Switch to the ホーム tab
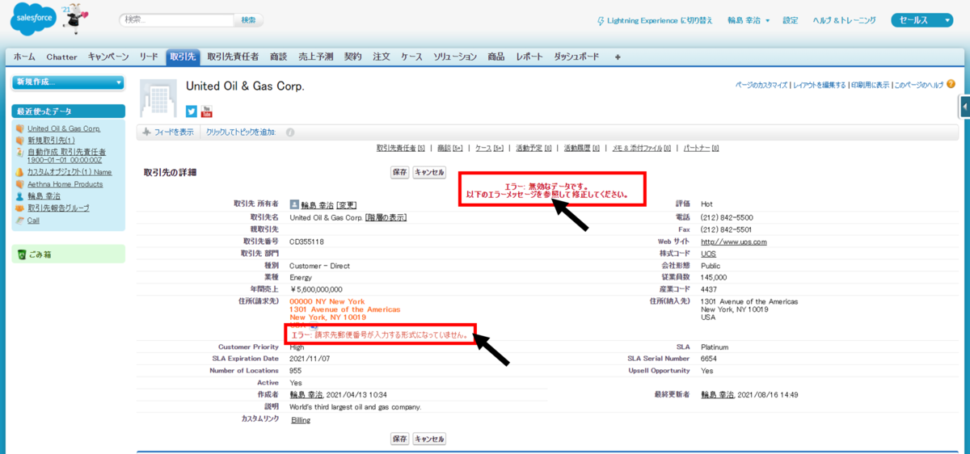Image resolution: width=970 pixels, height=454 pixels. 24,57
